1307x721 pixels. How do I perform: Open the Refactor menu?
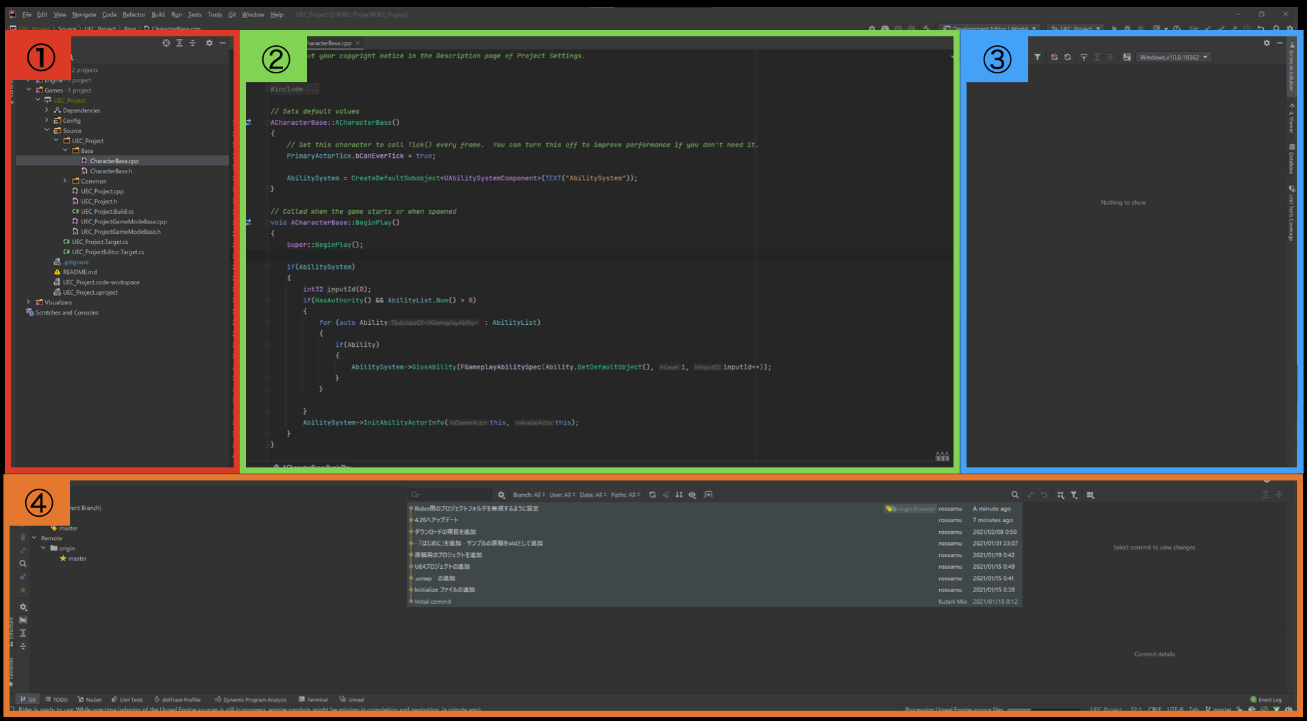pyautogui.click(x=134, y=14)
